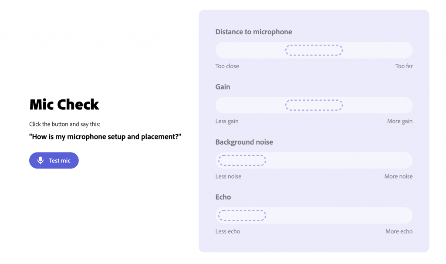
Task: Click the "Less gain" label
Action: 227,121
